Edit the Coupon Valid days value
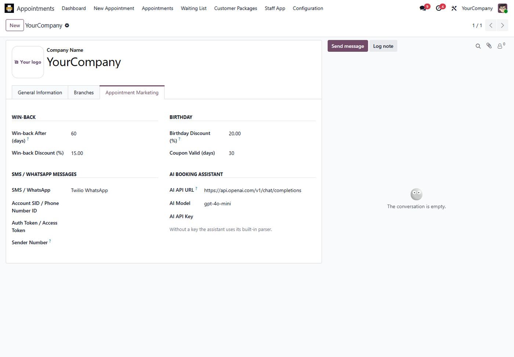Screen dimensions: 514x357 point(272,153)
